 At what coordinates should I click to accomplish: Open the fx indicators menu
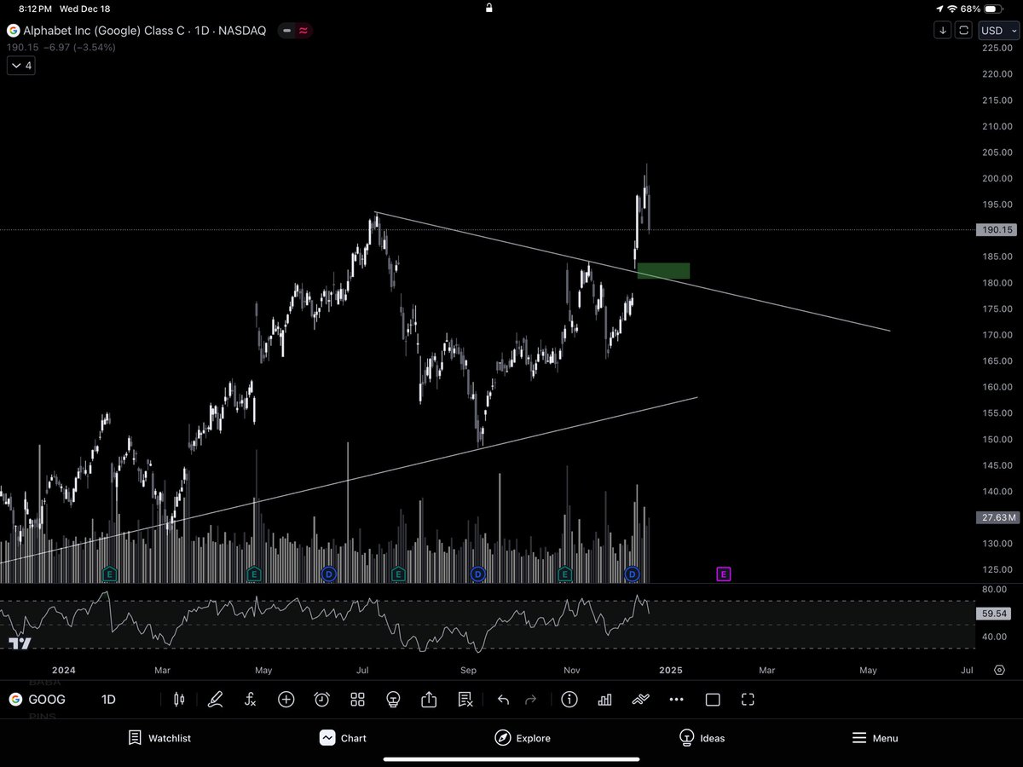pyautogui.click(x=251, y=700)
